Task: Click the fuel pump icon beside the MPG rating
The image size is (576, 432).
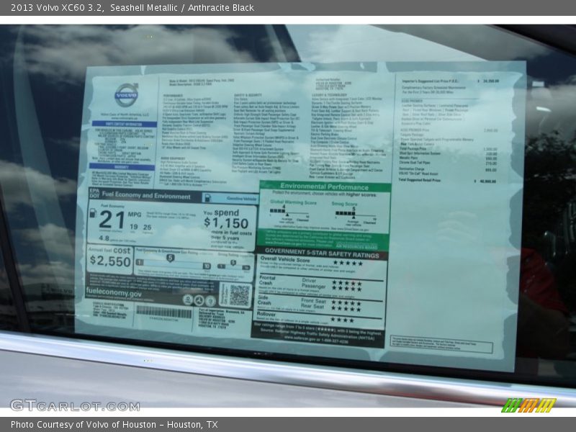Action: tap(93, 215)
